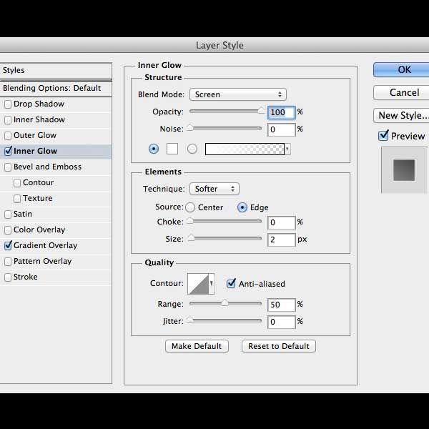Click the Opacity slider handle
This screenshot has width=429, height=429.
click(261, 111)
